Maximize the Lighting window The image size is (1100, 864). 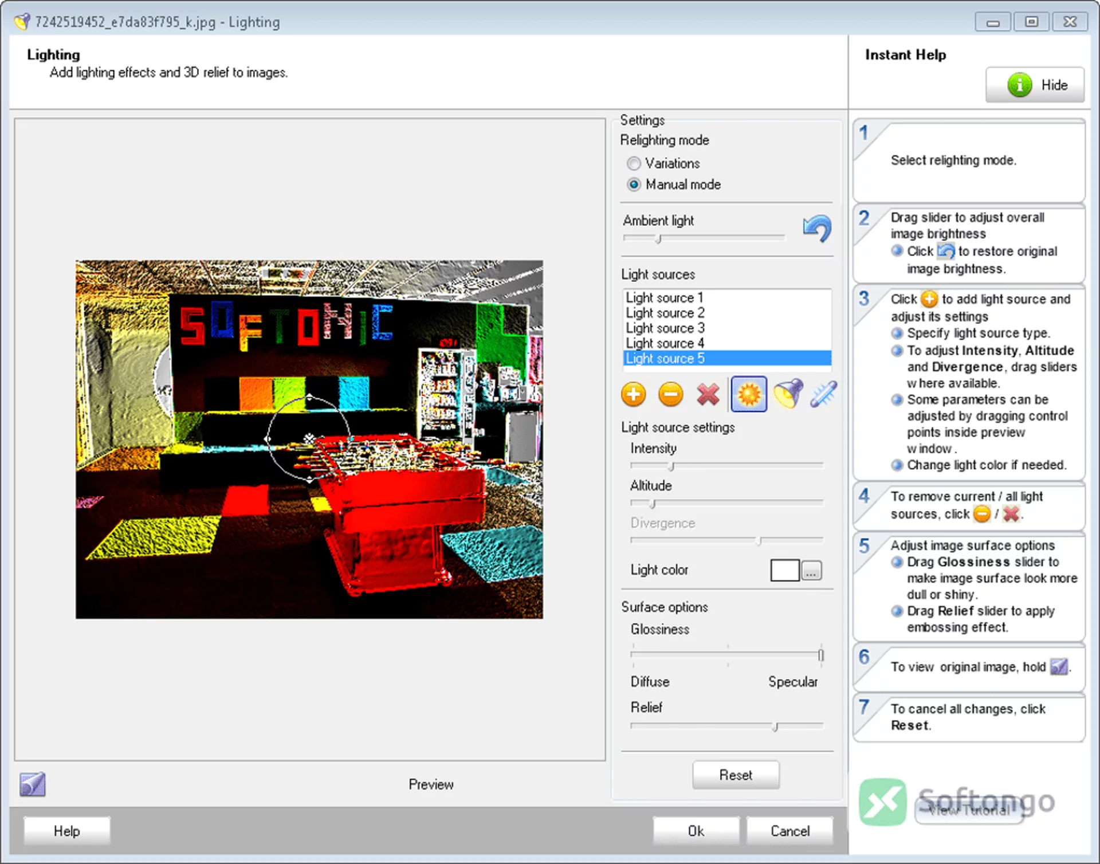coord(1031,22)
